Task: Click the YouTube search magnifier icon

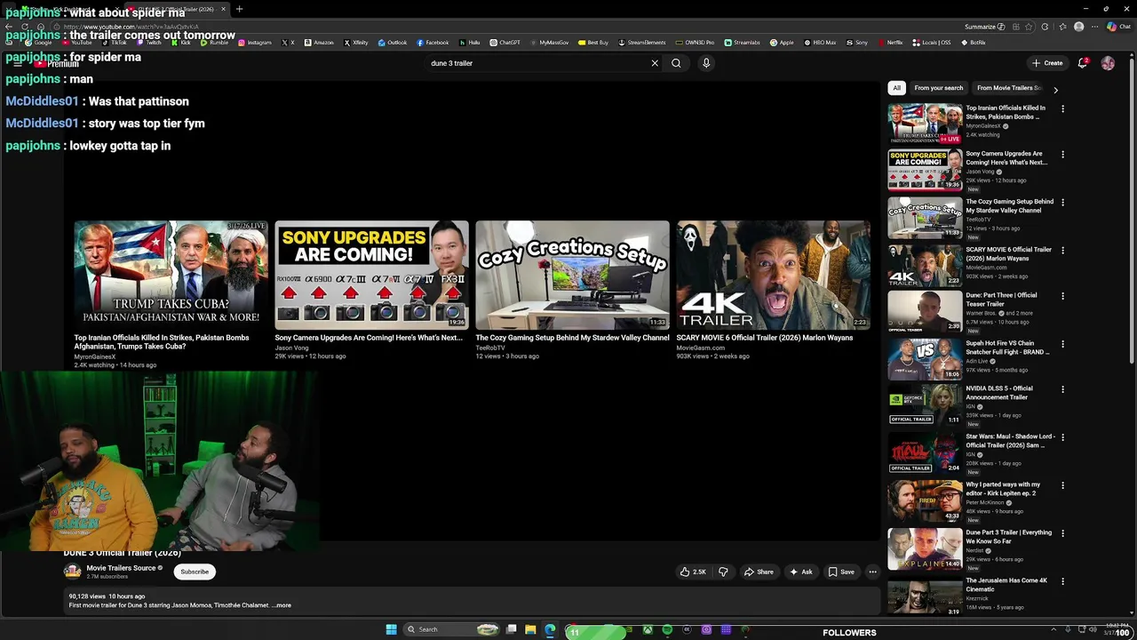Action: (x=676, y=63)
